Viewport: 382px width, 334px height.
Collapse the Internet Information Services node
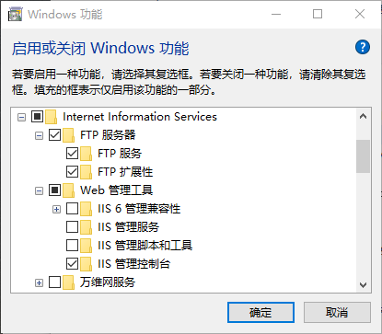pos(21,117)
